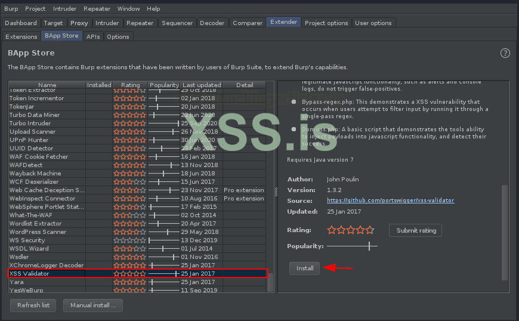This screenshot has width=519, height=321.
Task: Click the popularity bar for WS Security
Action: pyautogui.click(x=164, y=240)
